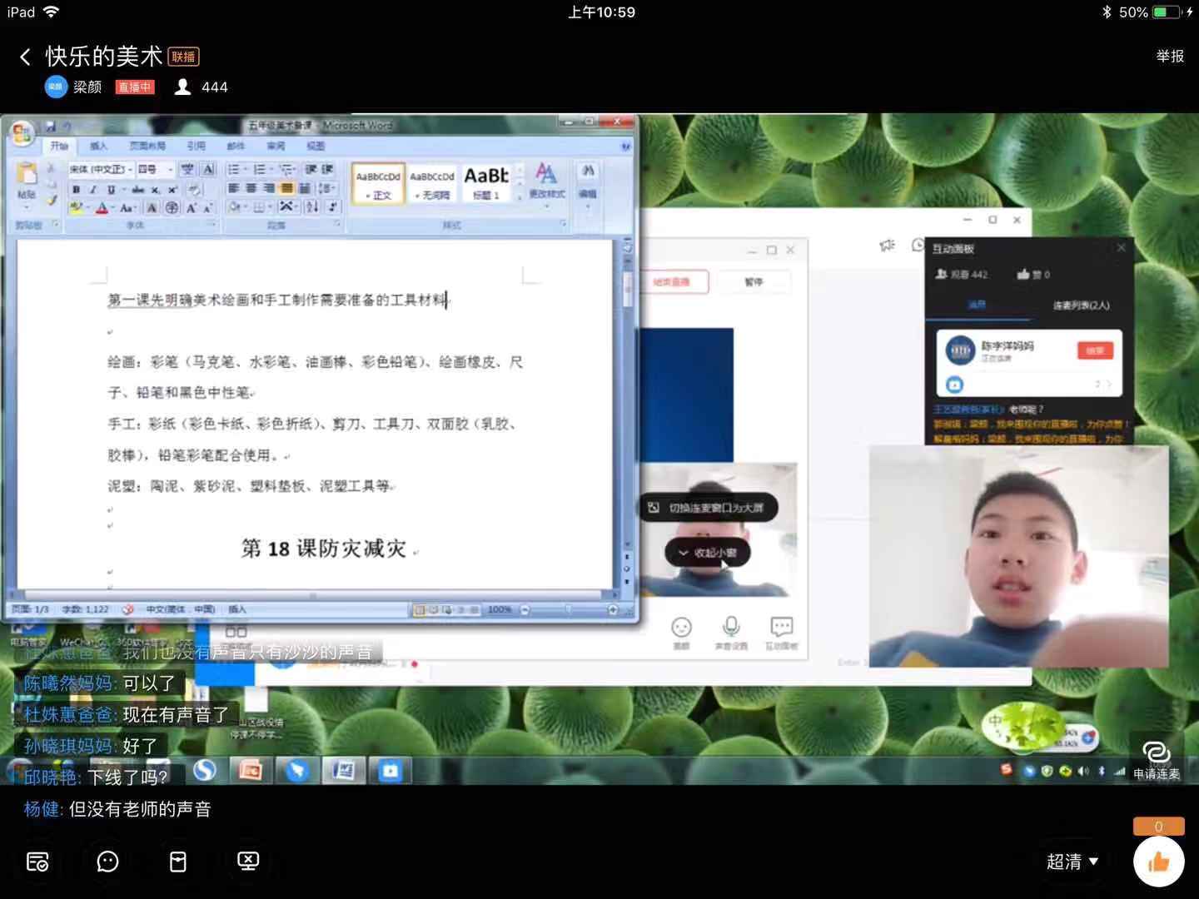Tap the screen-cast icon in bottom bar
1199x899 pixels.
[x=248, y=862]
